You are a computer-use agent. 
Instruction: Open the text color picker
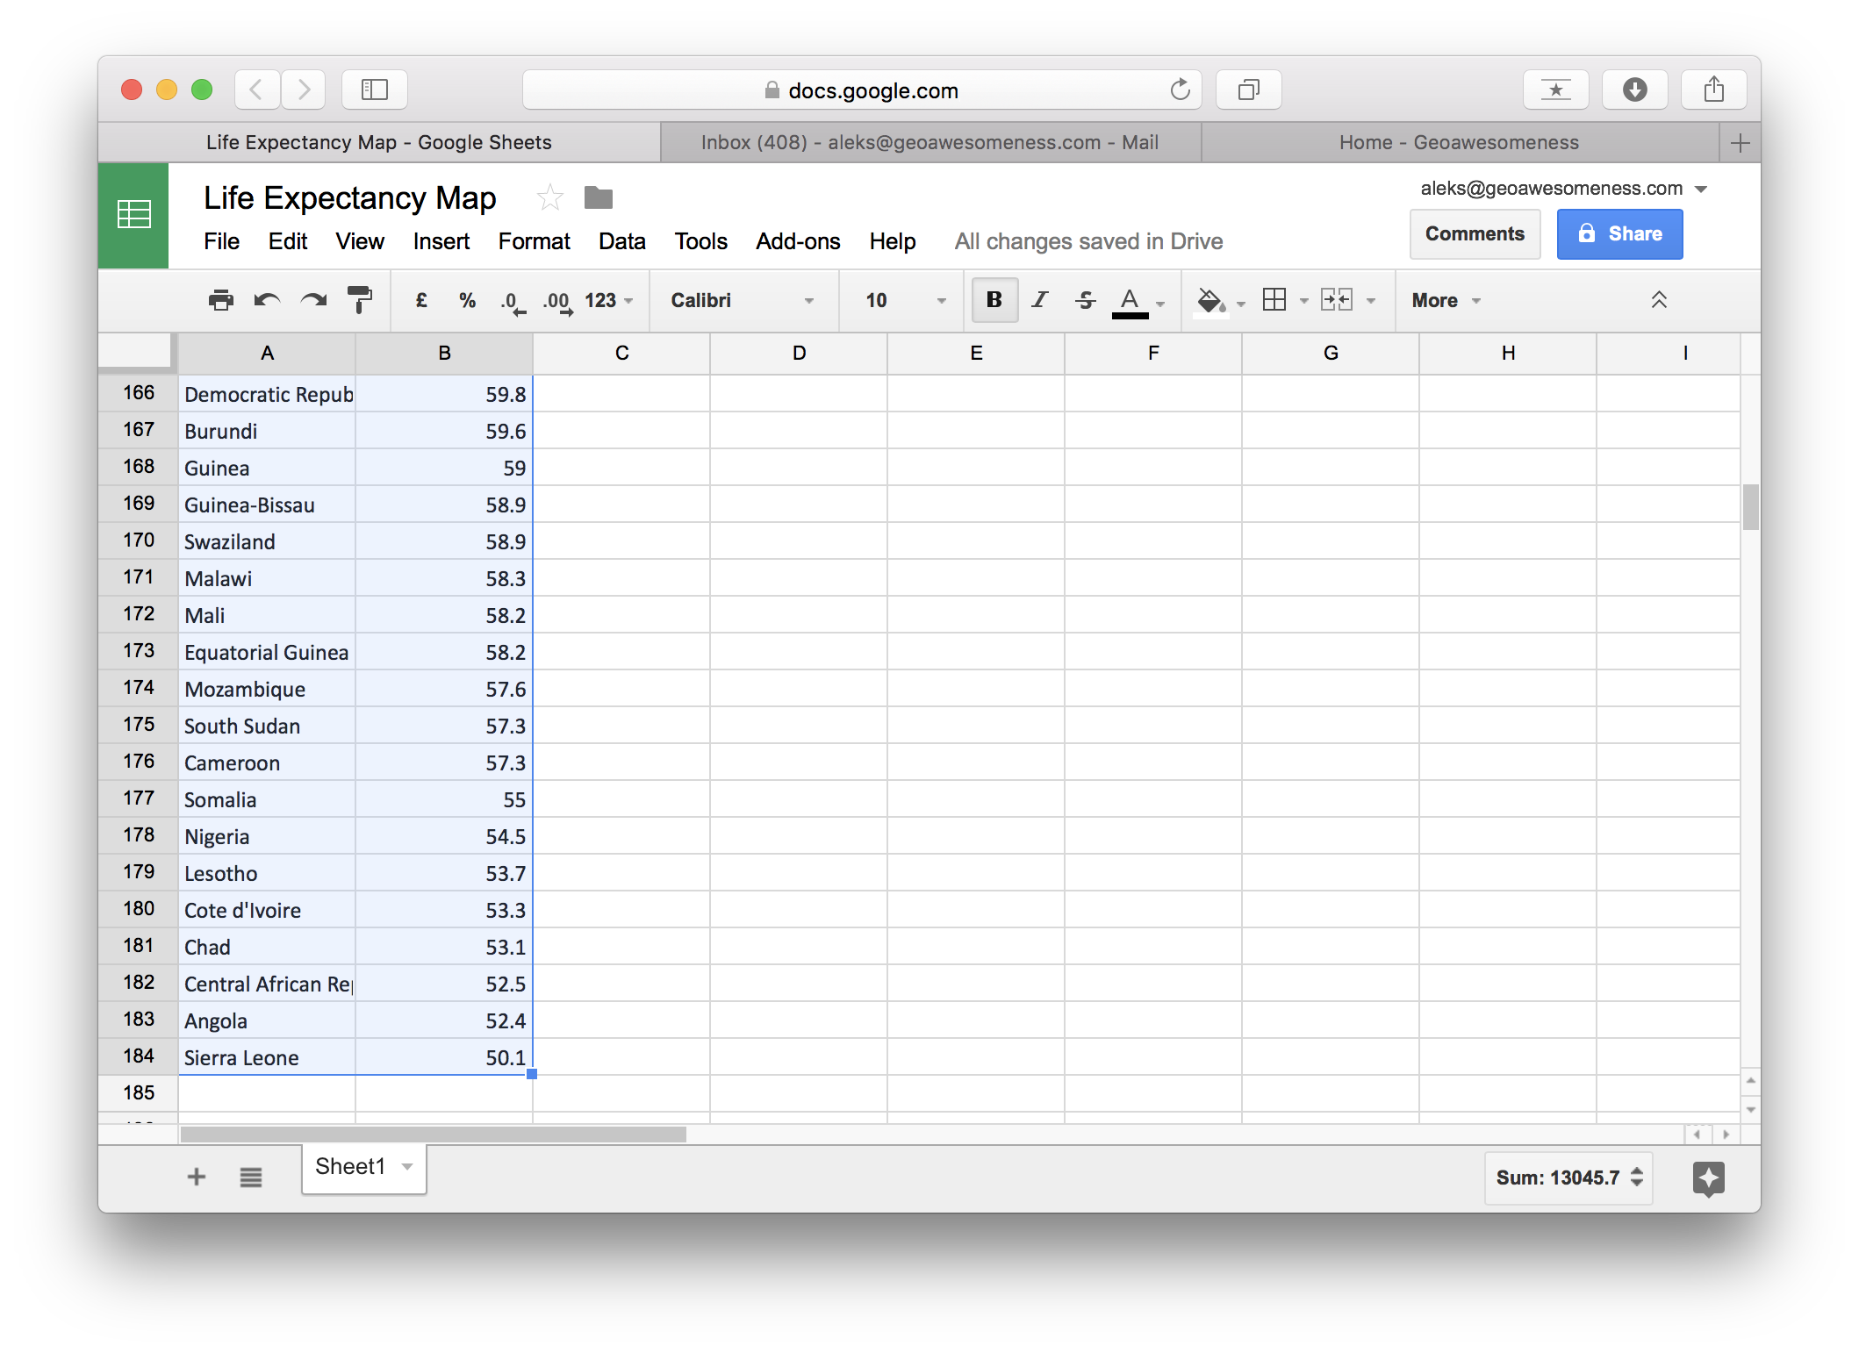(x=1130, y=300)
